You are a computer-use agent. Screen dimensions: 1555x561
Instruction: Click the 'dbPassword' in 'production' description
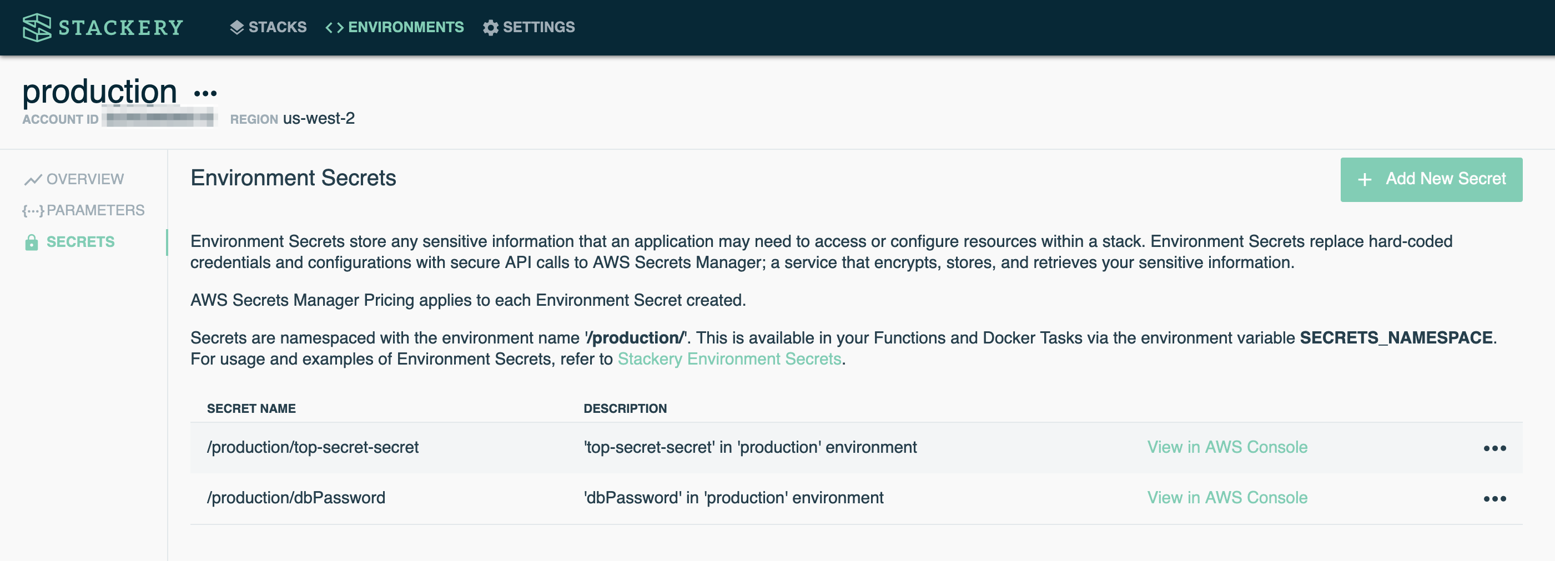tap(733, 498)
